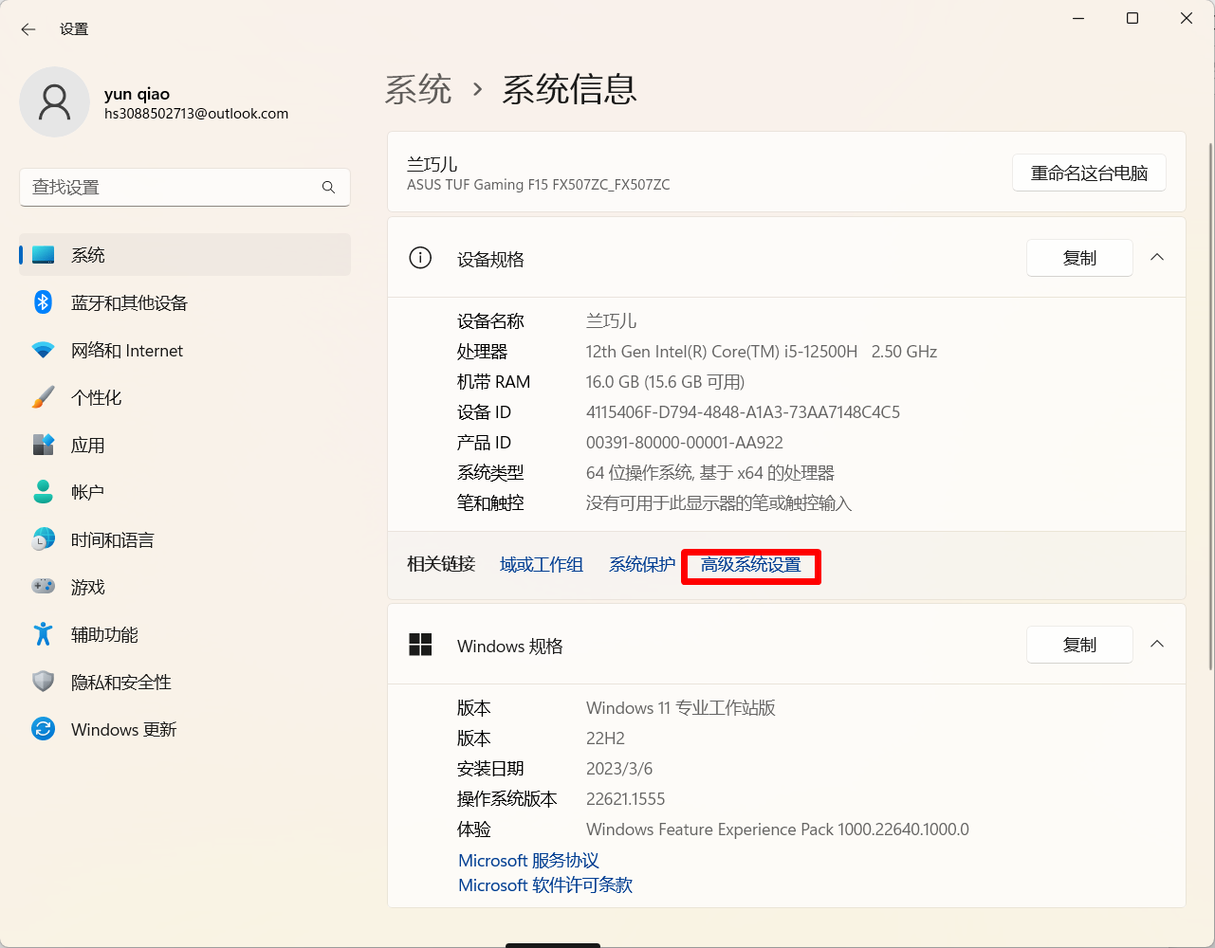Open Microsoft 软件许可条款 link

pos(545,885)
